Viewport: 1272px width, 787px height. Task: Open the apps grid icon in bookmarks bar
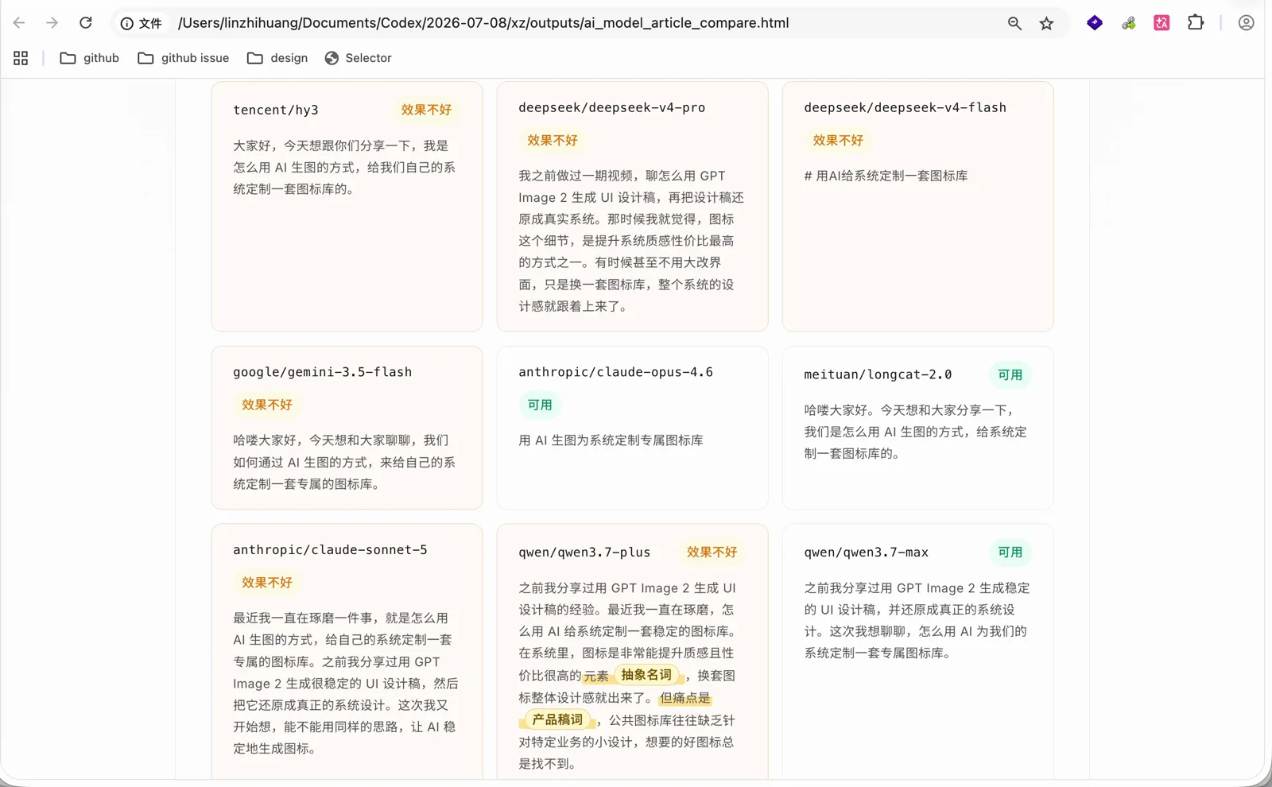21,58
